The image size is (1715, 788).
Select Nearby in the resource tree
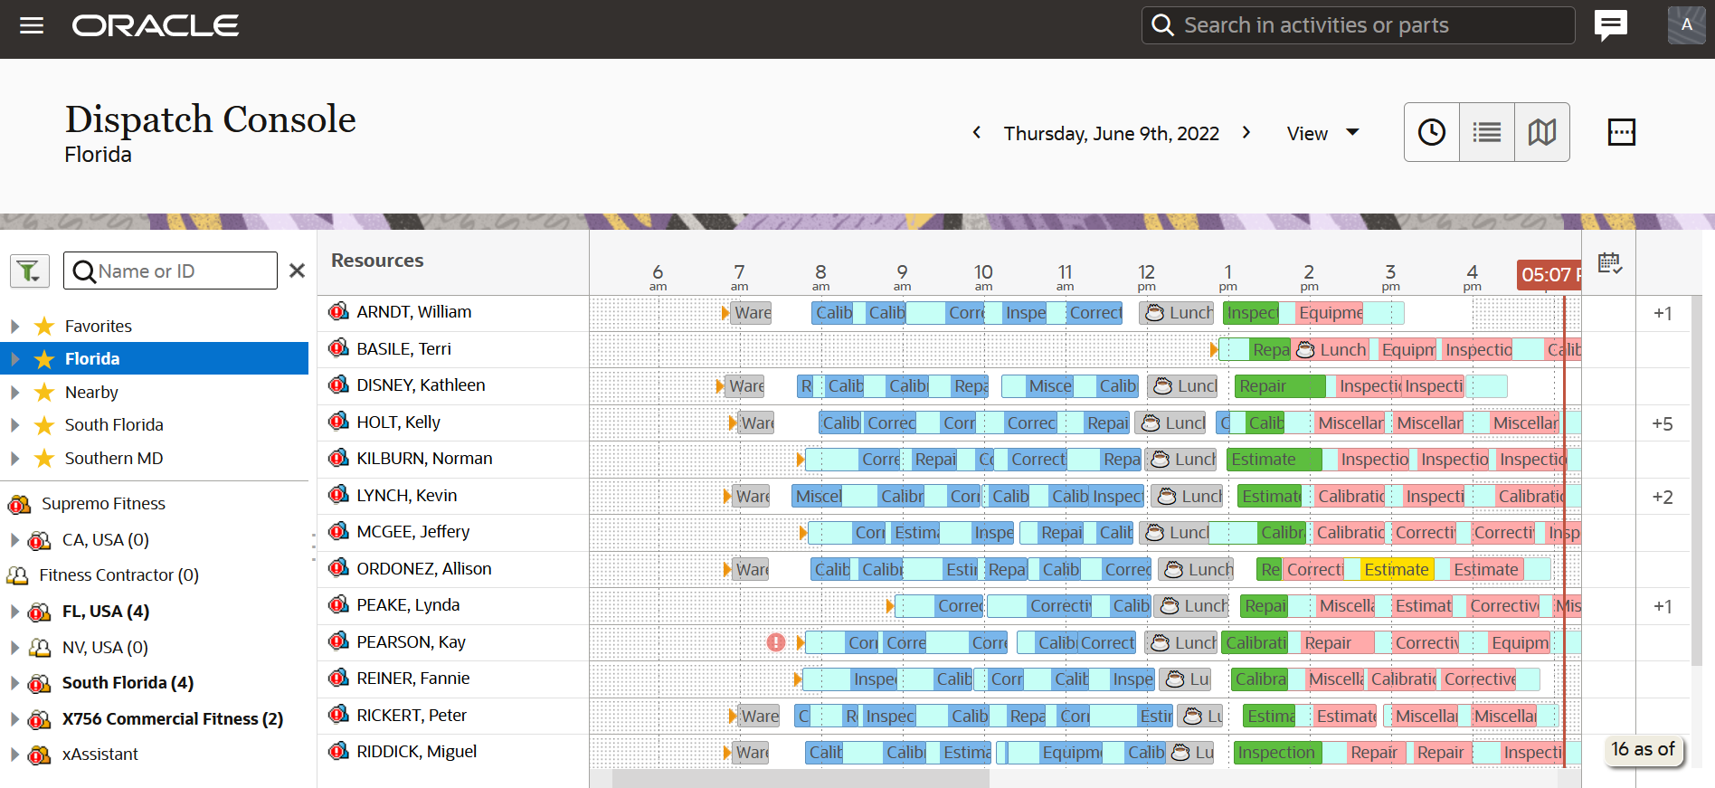click(91, 393)
